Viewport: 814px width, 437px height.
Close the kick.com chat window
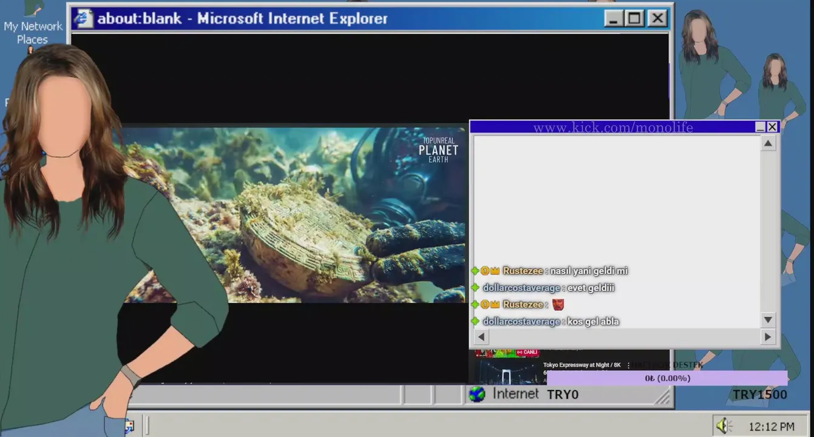point(772,127)
